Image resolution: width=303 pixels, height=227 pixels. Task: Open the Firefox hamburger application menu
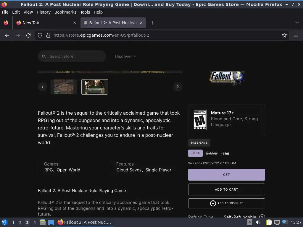296,35
